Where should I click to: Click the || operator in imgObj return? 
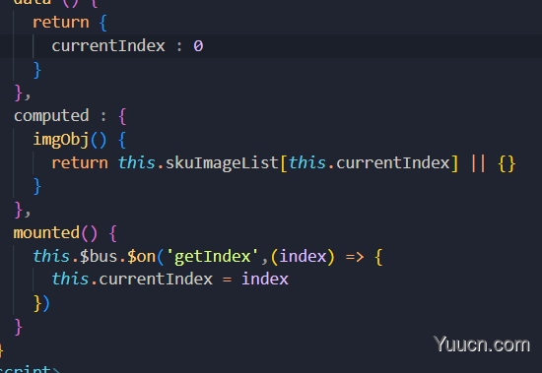478,163
